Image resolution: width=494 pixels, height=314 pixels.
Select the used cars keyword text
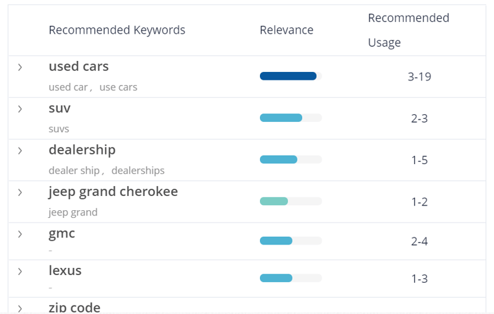pyautogui.click(x=78, y=66)
